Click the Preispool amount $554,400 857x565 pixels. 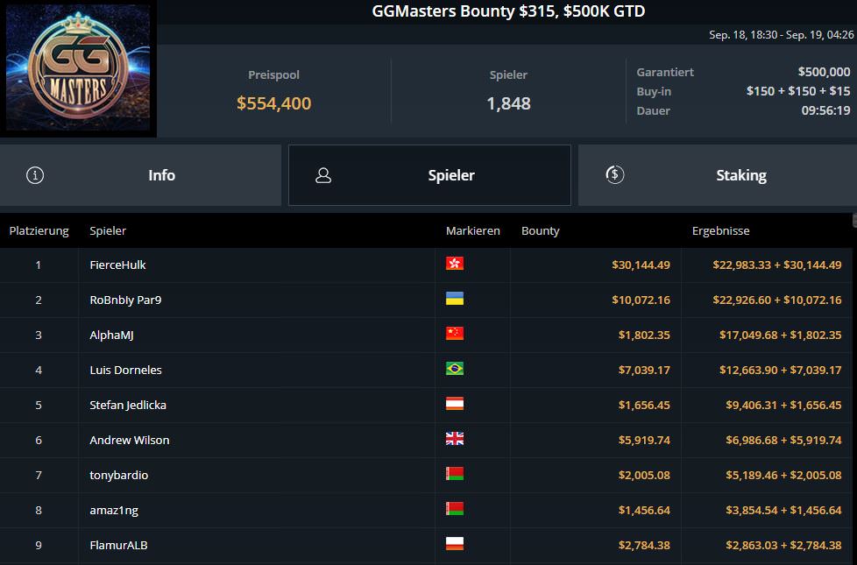[273, 103]
